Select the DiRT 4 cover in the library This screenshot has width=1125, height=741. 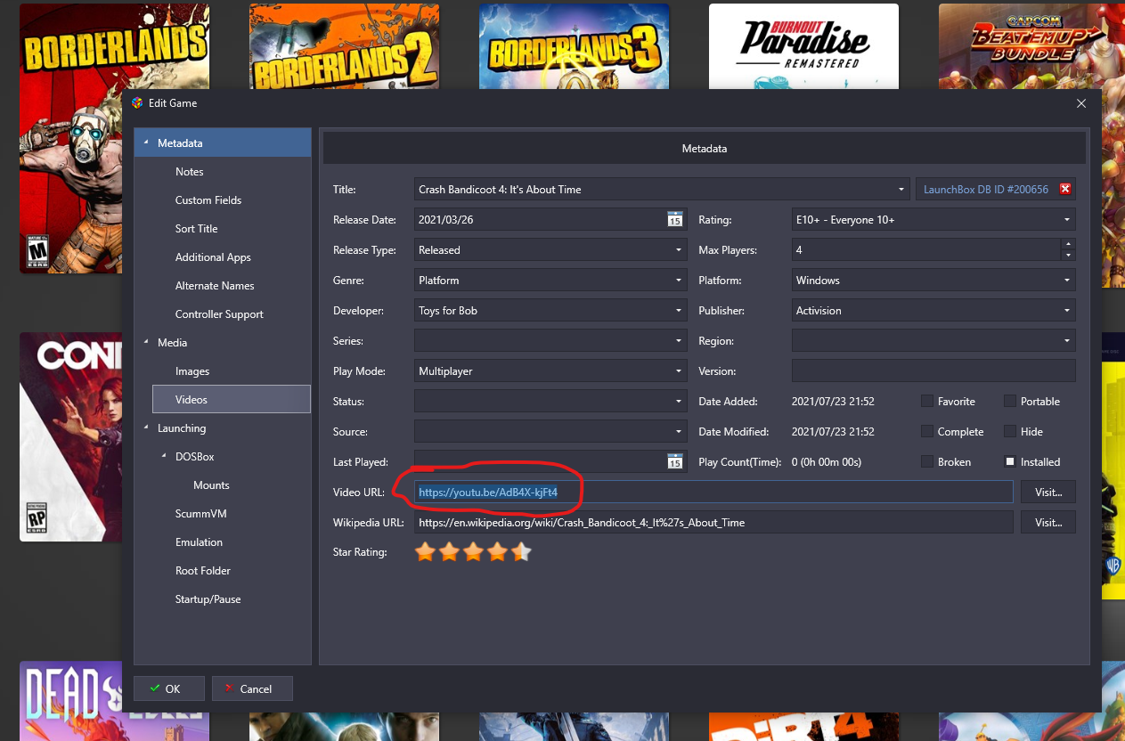[804, 727]
